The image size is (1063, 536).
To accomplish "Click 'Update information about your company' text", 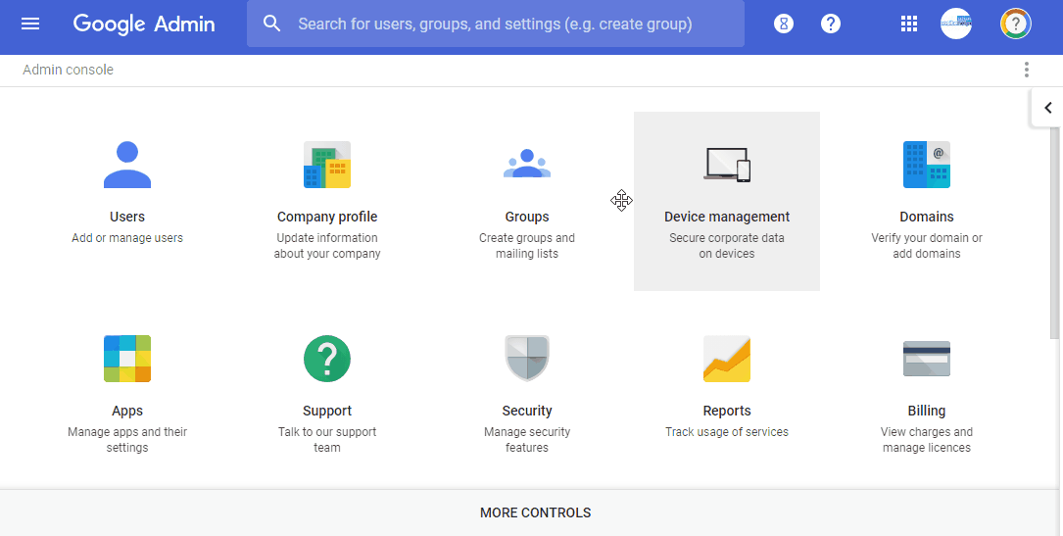I will pyautogui.click(x=327, y=246).
